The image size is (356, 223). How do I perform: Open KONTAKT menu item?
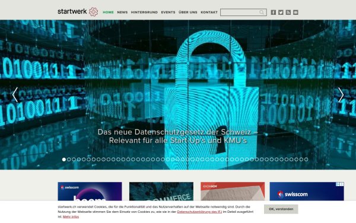pos(209,12)
